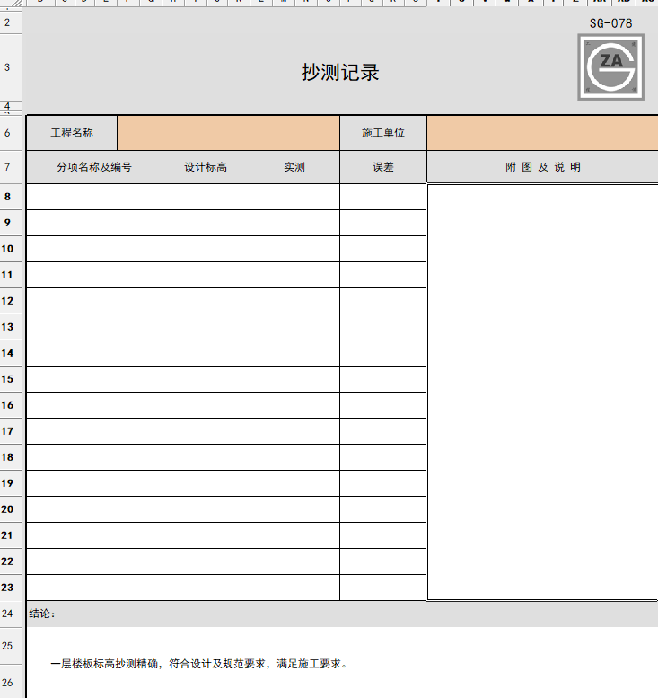The width and height of the screenshot is (658, 698).
Task: Select row 19 via its row header
Action: click(11, 483)
